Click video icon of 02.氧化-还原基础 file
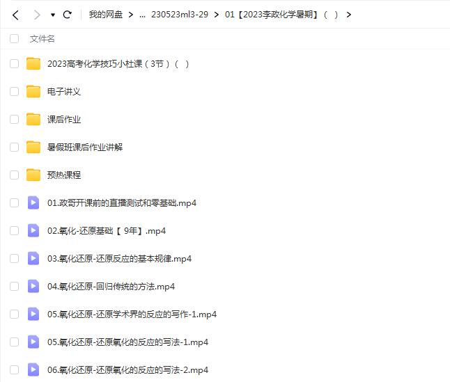The image size is (450, 382). 33,231
